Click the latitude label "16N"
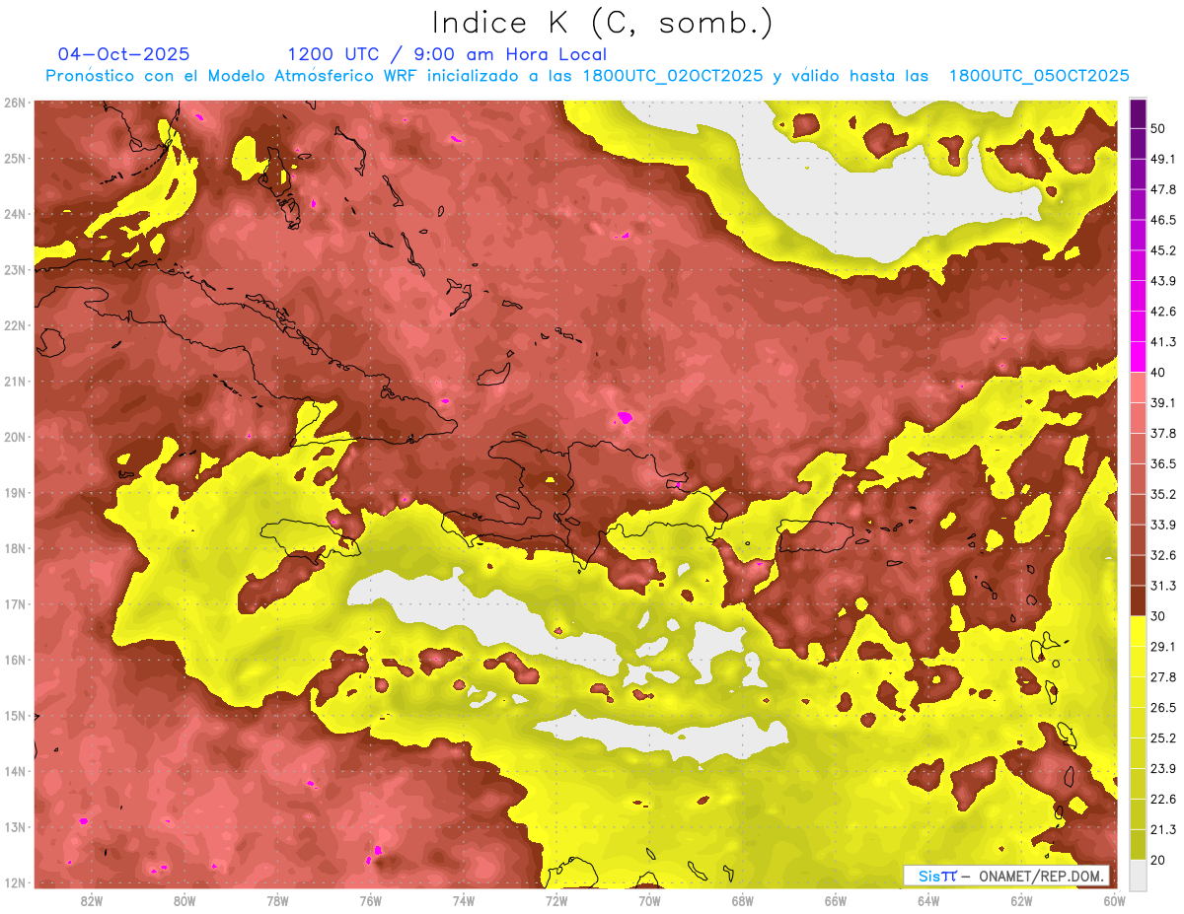 [x=15, y=660]
